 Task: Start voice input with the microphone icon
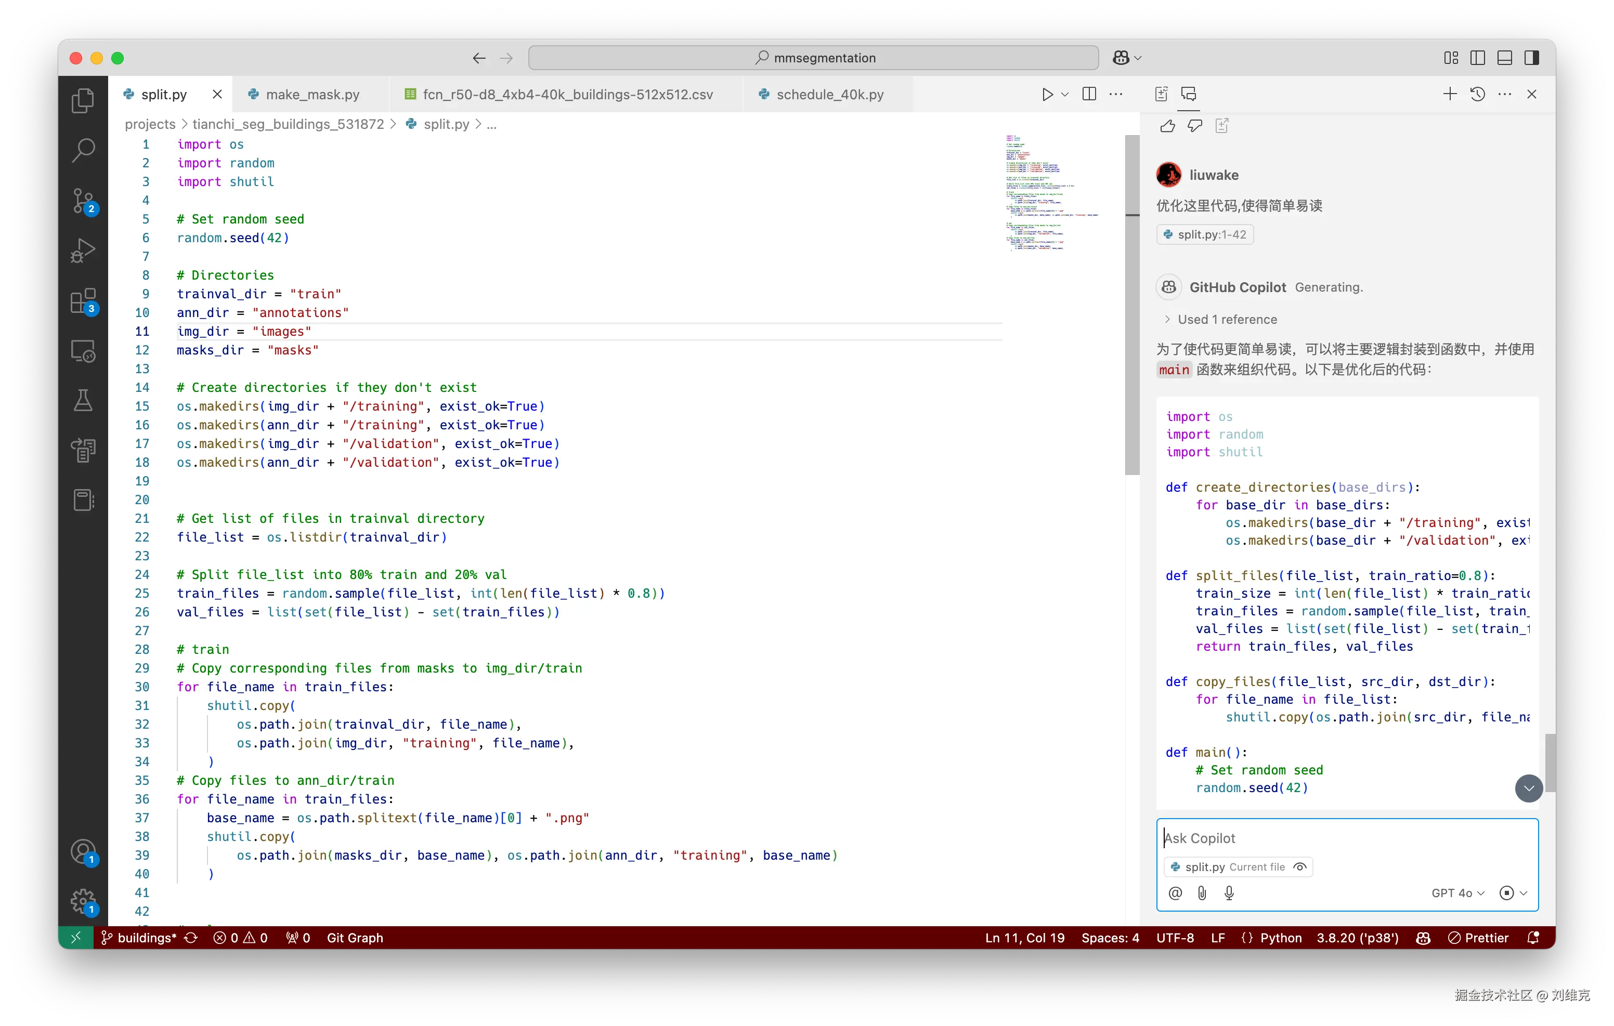[1229, 892]
